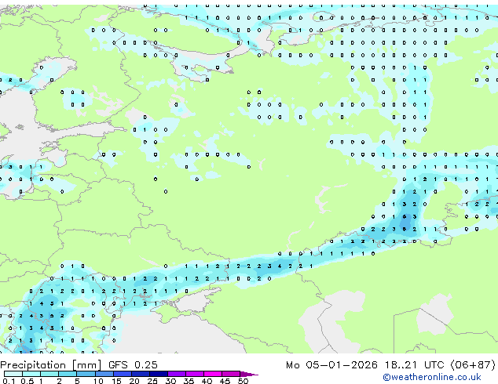The image size is (498, 384).
Task: Click the "Mo 05-01-2026" date text
Action: (x=331, y=365)
